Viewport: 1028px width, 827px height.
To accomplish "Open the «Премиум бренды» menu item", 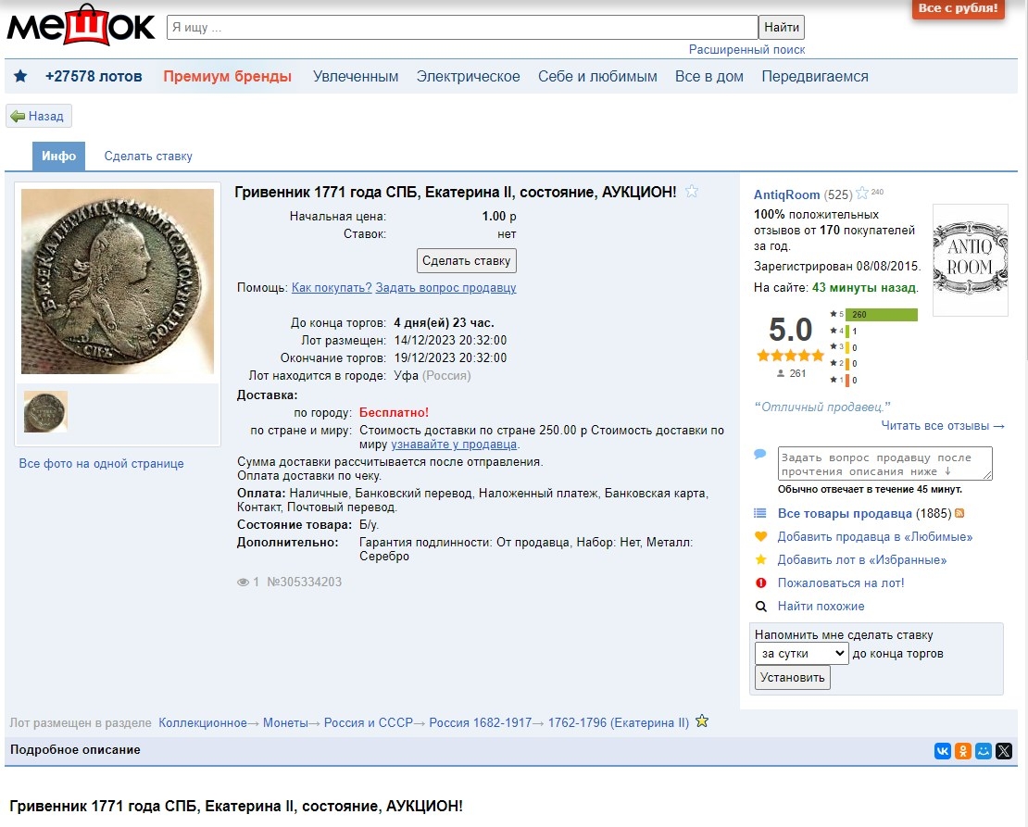I will coord(227,77).
